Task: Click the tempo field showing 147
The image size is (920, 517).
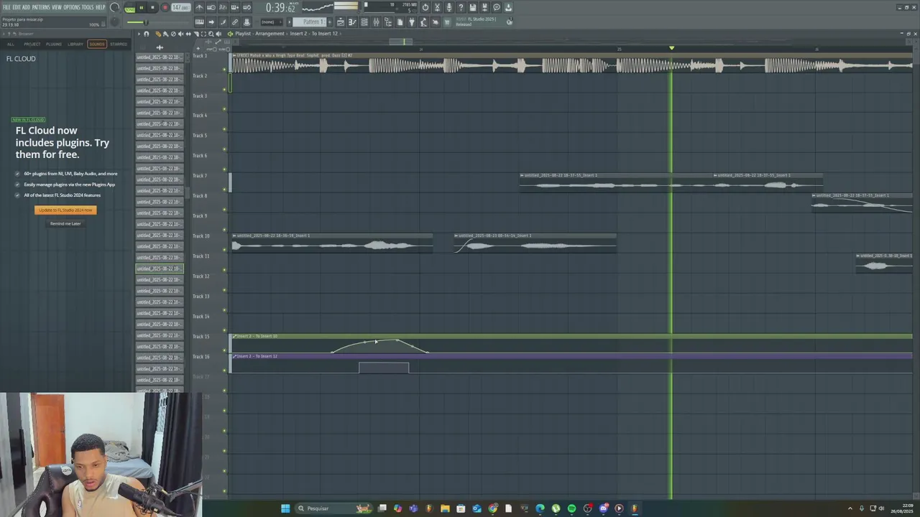Action: [x=180, y=7]
